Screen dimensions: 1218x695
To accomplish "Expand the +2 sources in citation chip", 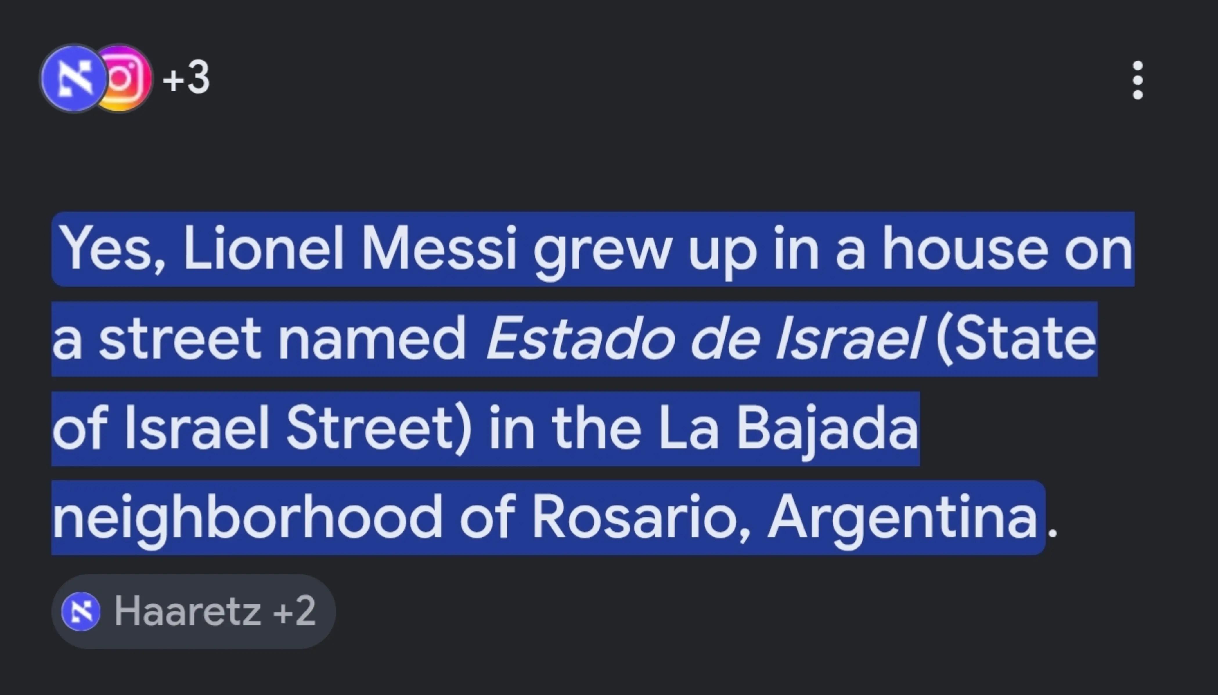I will click(x=294, y=611).
